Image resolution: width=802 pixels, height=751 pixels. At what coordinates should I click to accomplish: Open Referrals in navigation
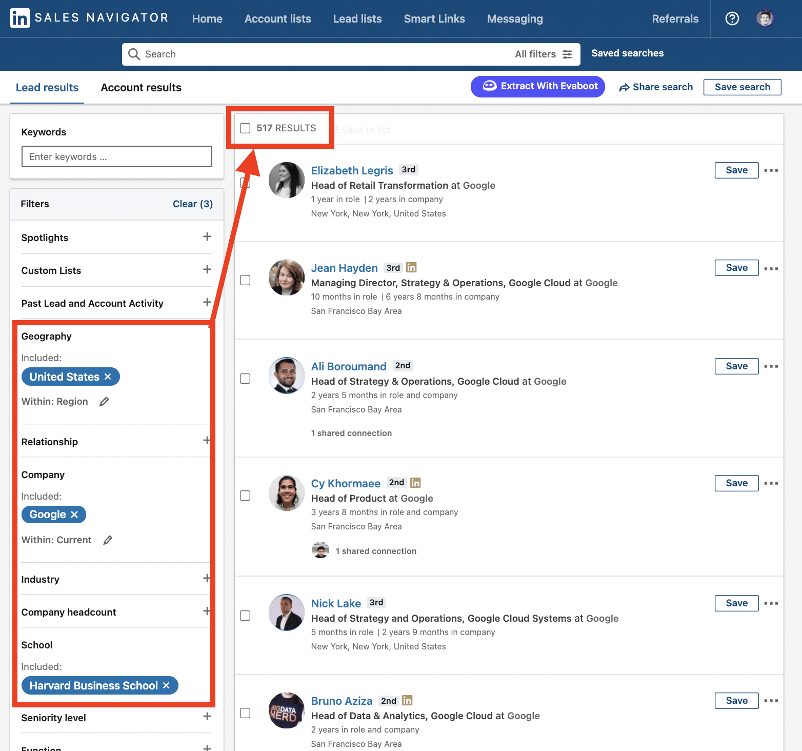coord(675,19)
